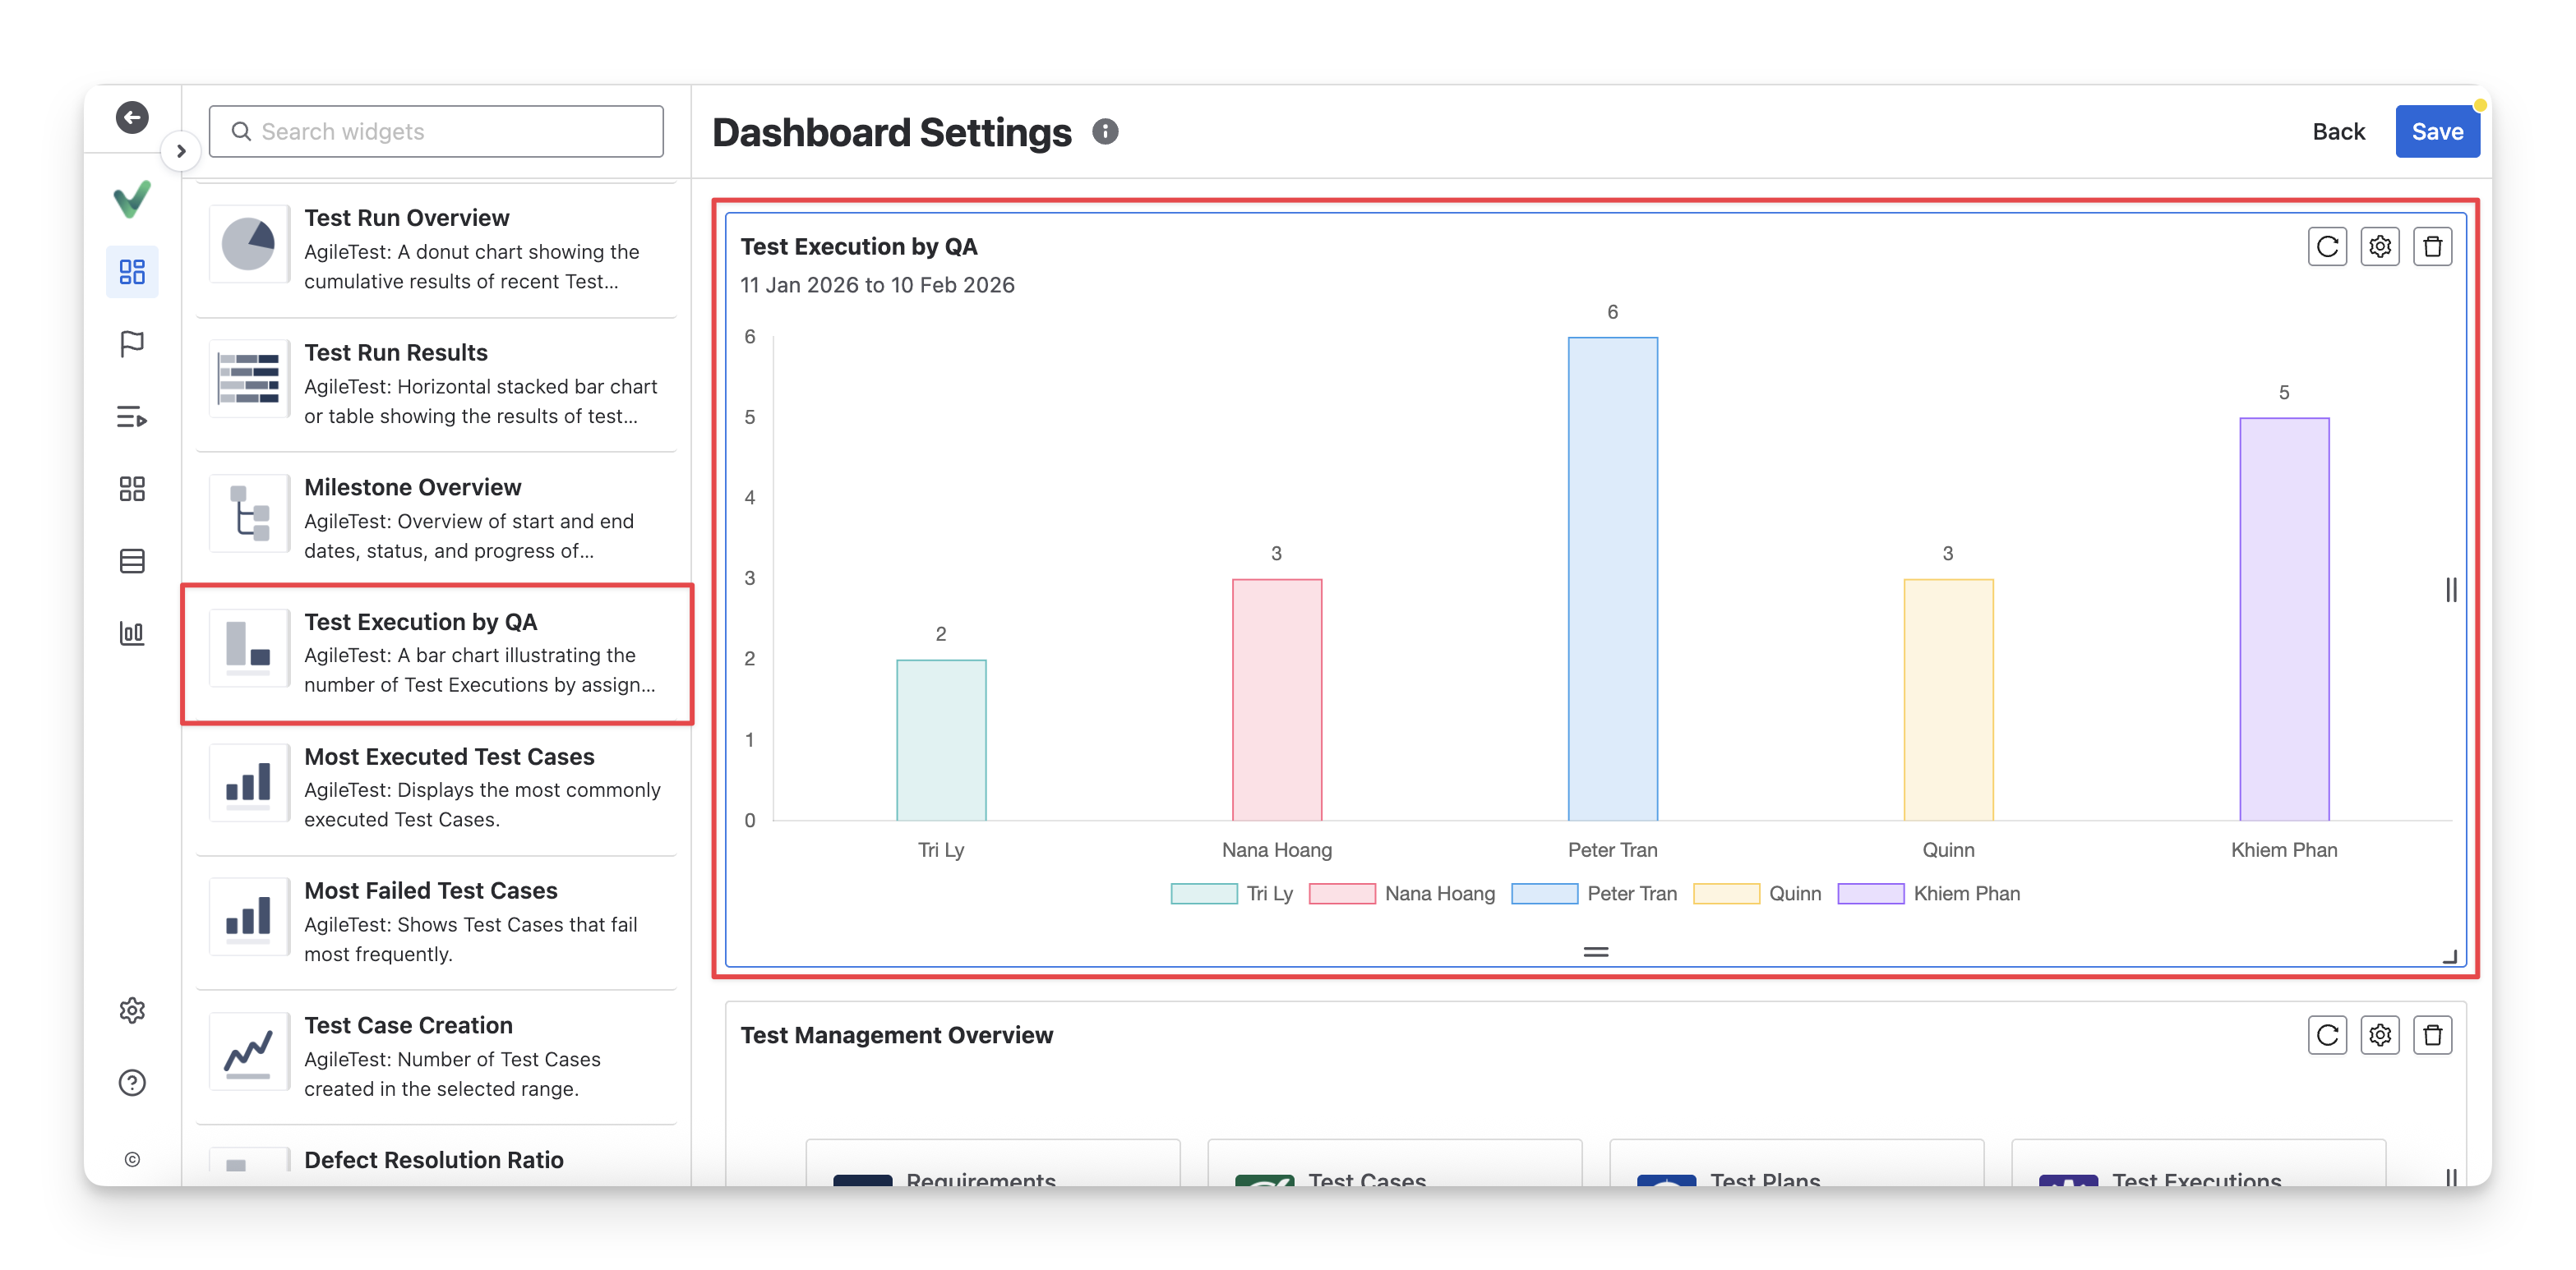Open the flag milestones icon in sidebar
The height and width of the screenshot is (1270, 2576).
click(132, 343)
